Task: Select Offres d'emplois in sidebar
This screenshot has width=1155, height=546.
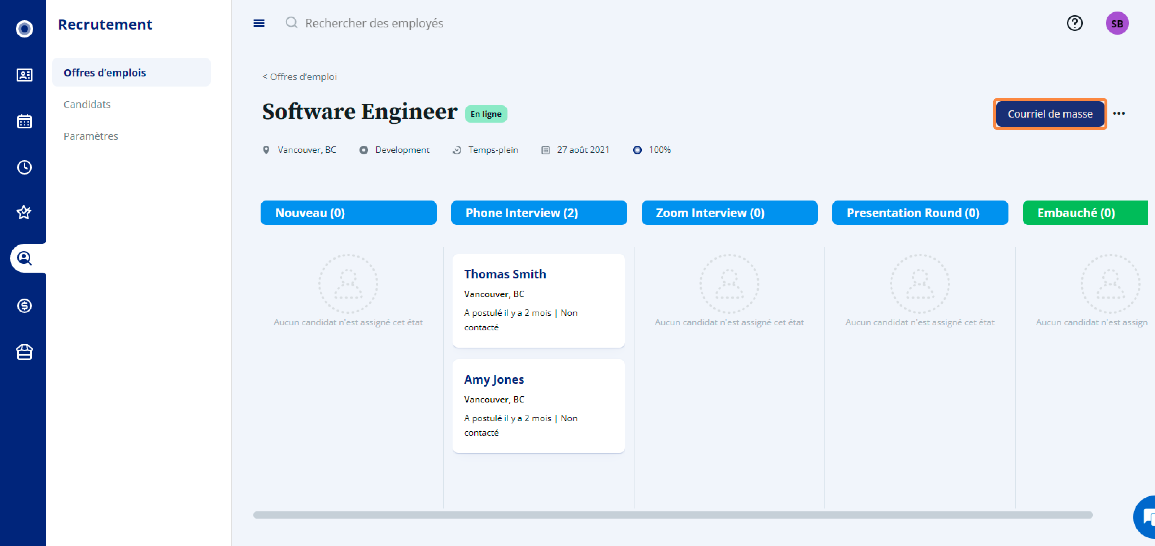Action: click(x=131, y=72)
